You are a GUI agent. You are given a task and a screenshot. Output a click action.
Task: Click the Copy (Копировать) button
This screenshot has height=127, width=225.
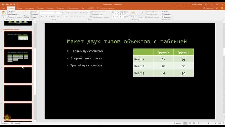pos(13,14)
